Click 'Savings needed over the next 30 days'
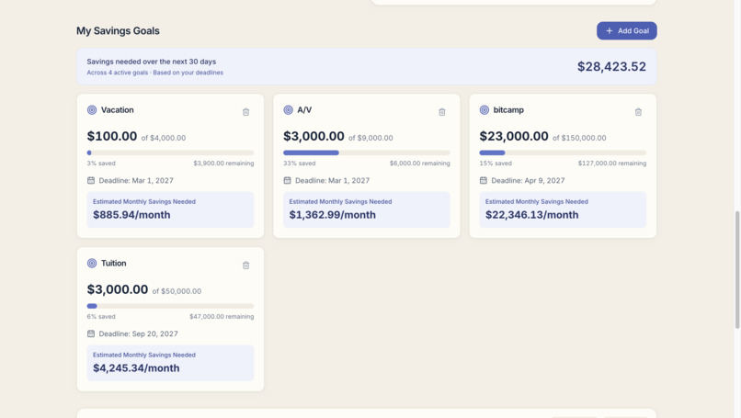 click(x=151, y=62)
